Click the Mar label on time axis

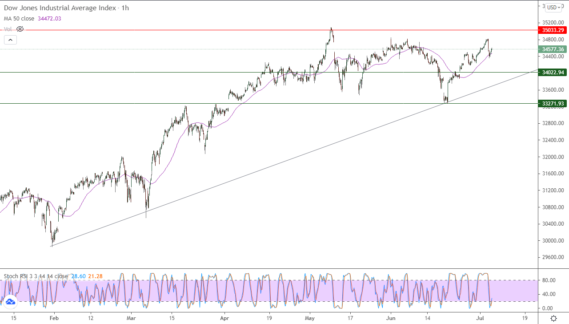pyautogui.click(x=131, y=318)
